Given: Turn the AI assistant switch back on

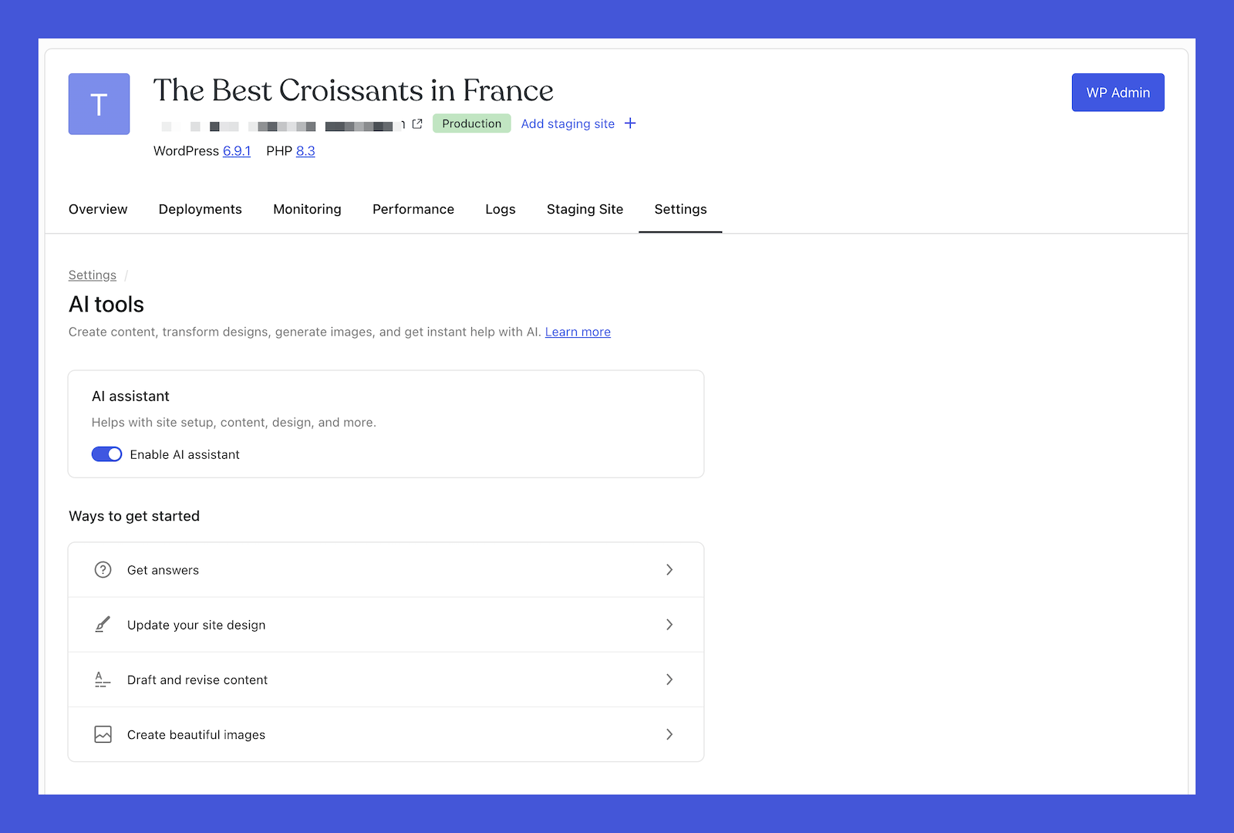Looking at the screenshot, I should pyautogui.click(x=106, y=454).
